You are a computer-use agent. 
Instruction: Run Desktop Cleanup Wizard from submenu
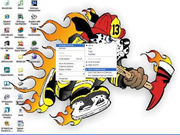pos(101,75)
